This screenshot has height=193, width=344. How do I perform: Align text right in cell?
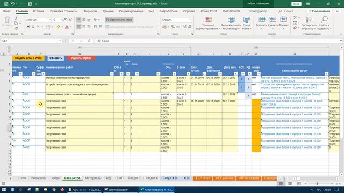click(89, 27)
